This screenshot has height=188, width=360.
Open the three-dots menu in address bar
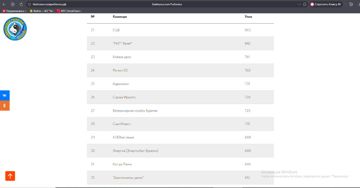pos(299,4)
